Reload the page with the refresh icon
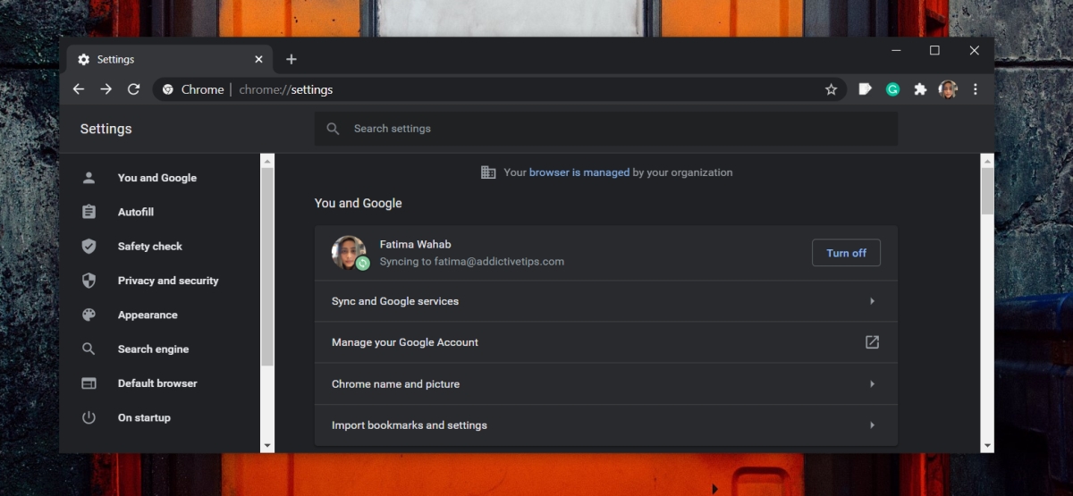 tap(133, 89)
